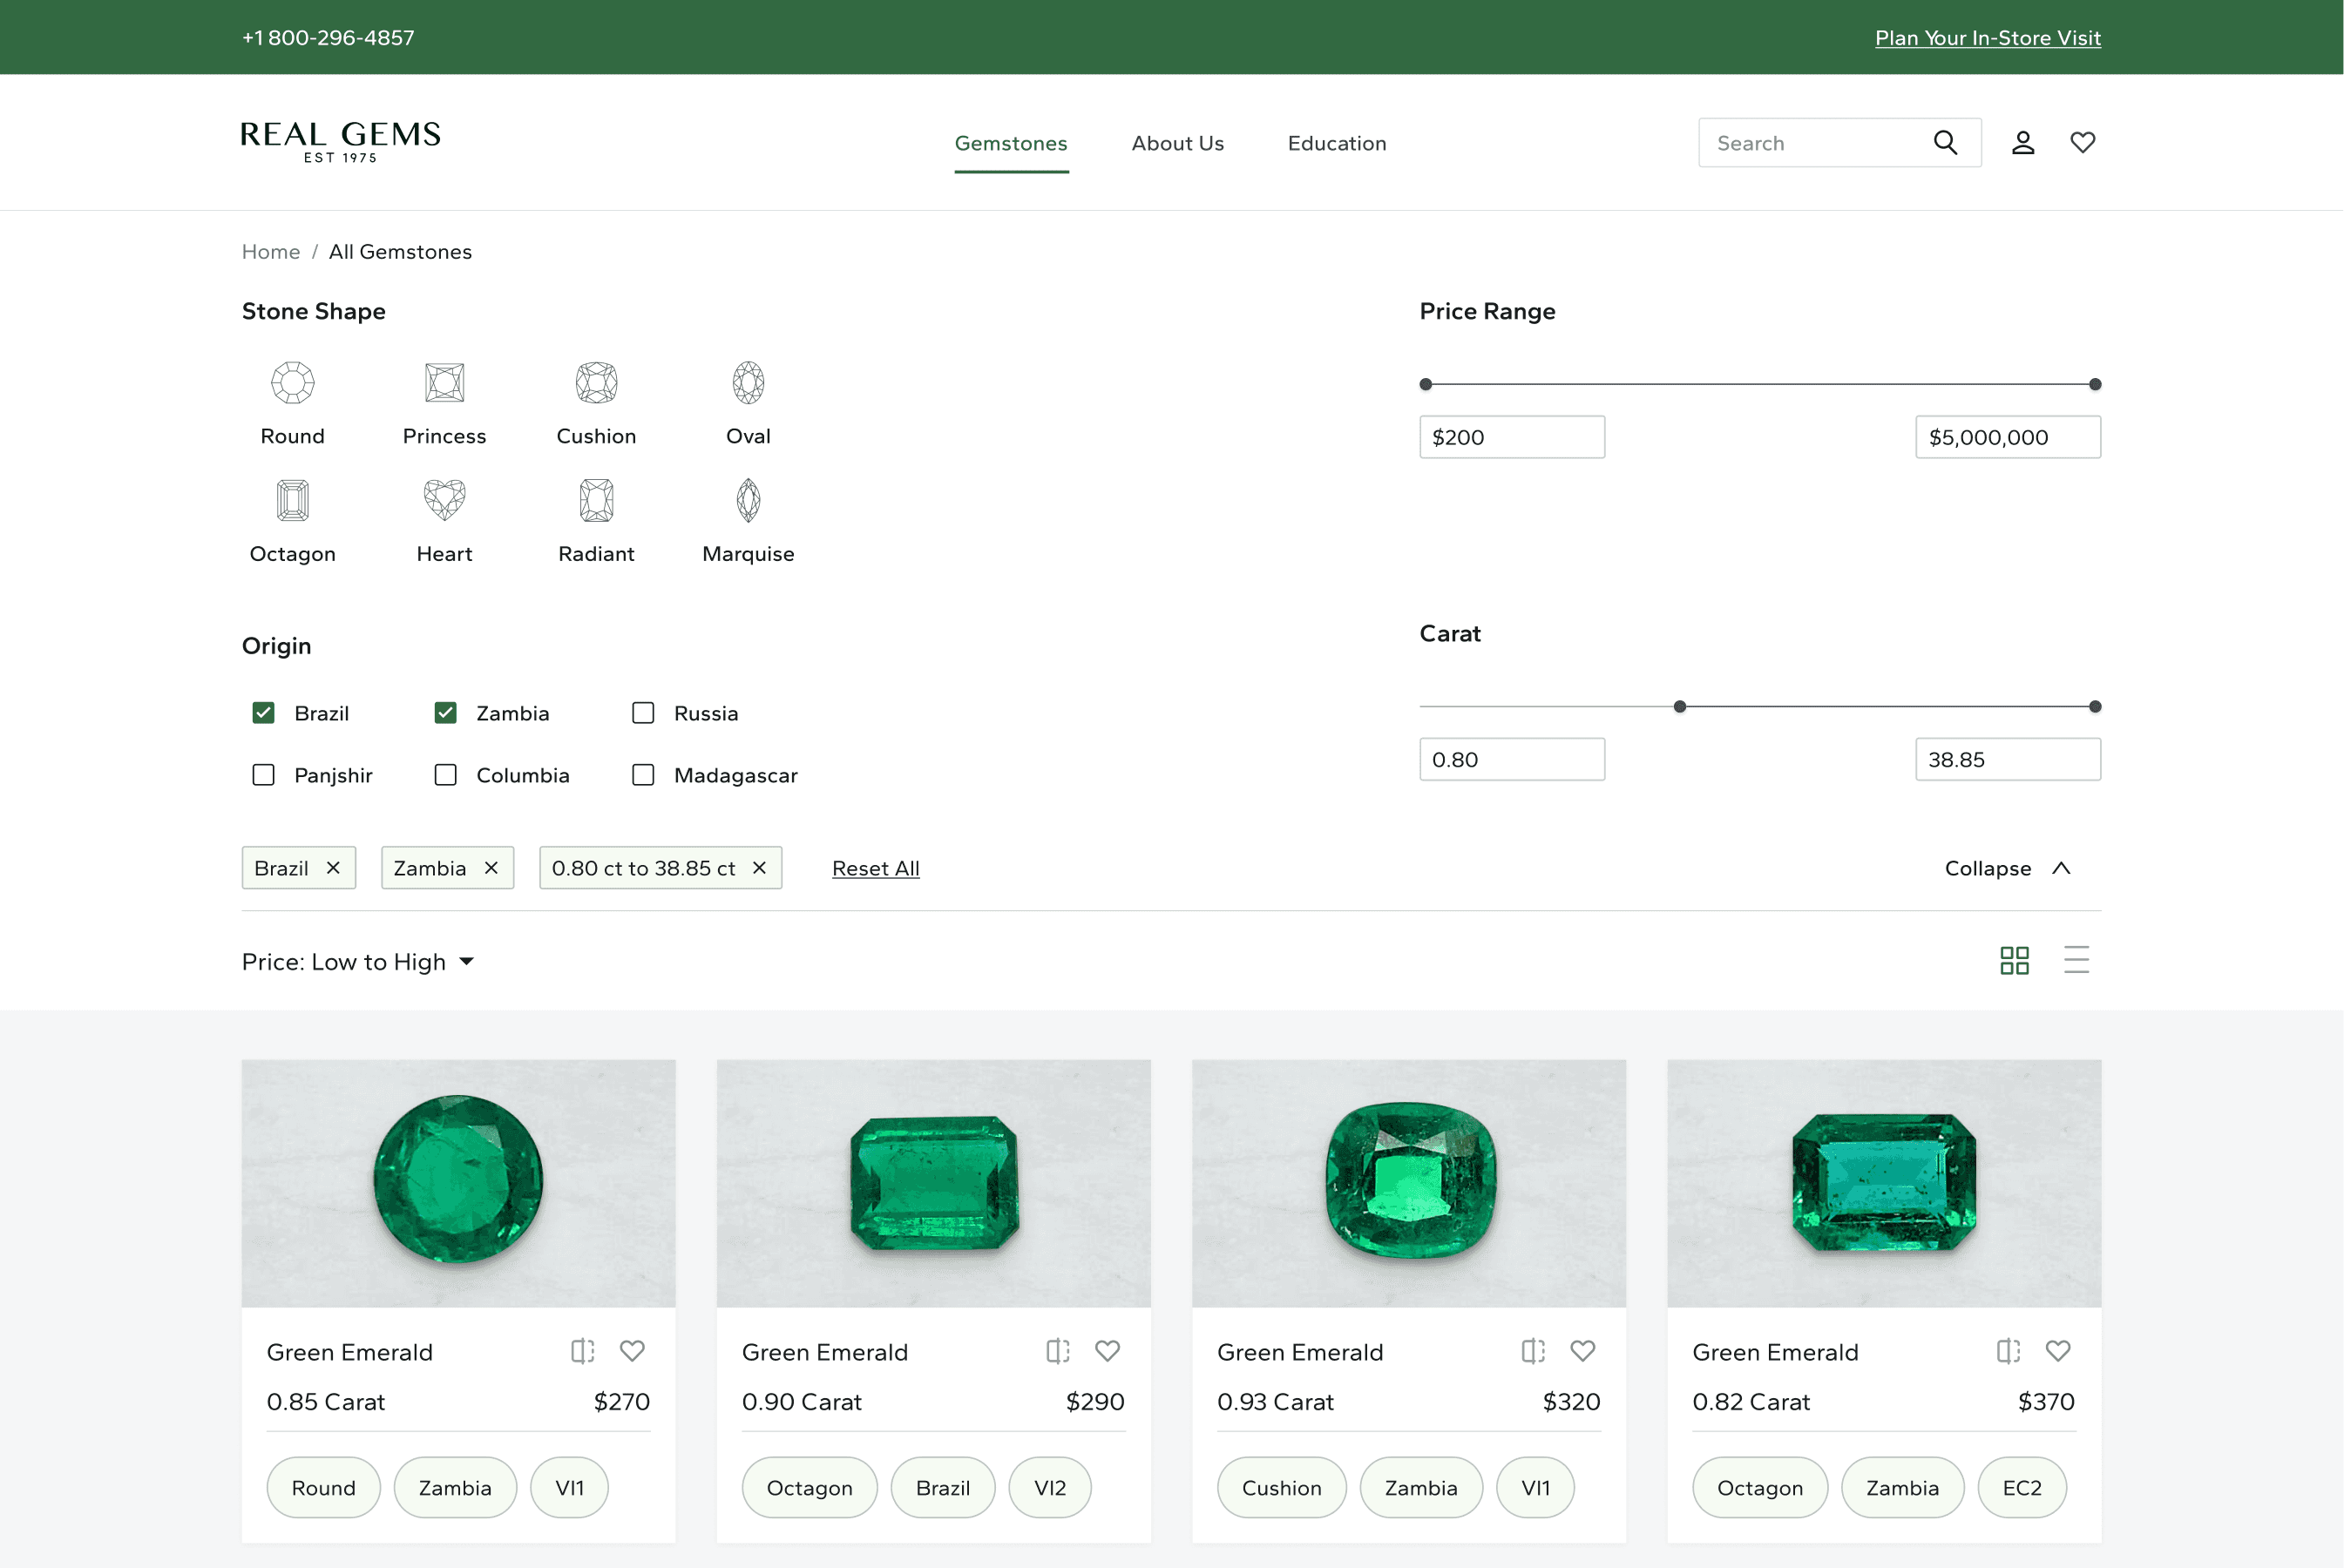Check the Madagascar origin checkbox
Image resolution: width=2344 pixels, height=1568 pixels.
(x=643, y=775)
